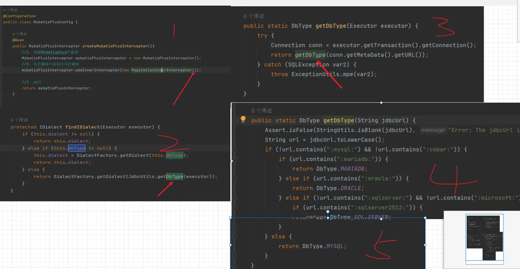
Task: Click the usages hint above @Bean
Action: coord(19,34)
